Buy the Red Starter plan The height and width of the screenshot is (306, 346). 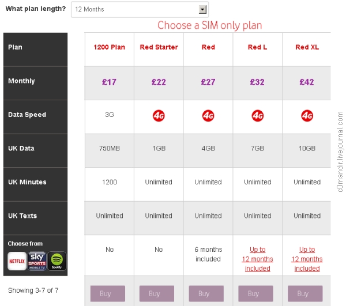[x=157, y=294]
